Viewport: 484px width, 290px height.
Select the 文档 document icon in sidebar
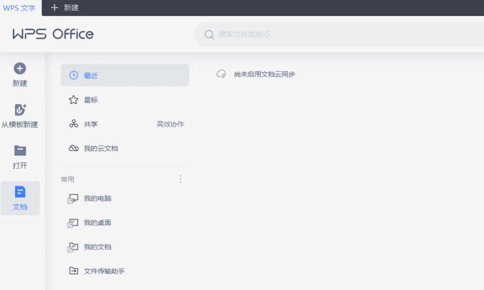pyautogui.click(x=20, y=192)
